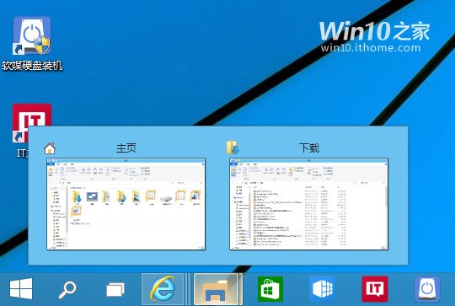
Task: Click the 主页 preview title text
Action: (126, 148)
